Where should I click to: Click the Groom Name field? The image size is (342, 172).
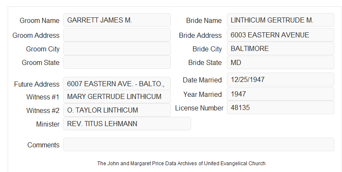pos(117,20)
